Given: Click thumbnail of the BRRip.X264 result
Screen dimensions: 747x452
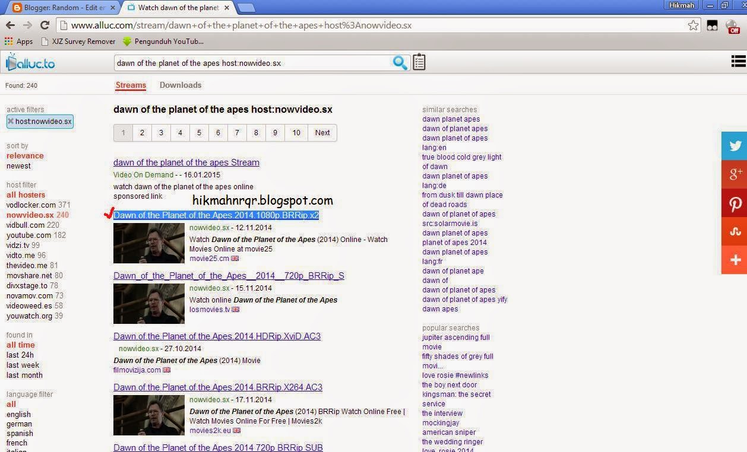Looking at the screenshot, I should coord(149,415).
